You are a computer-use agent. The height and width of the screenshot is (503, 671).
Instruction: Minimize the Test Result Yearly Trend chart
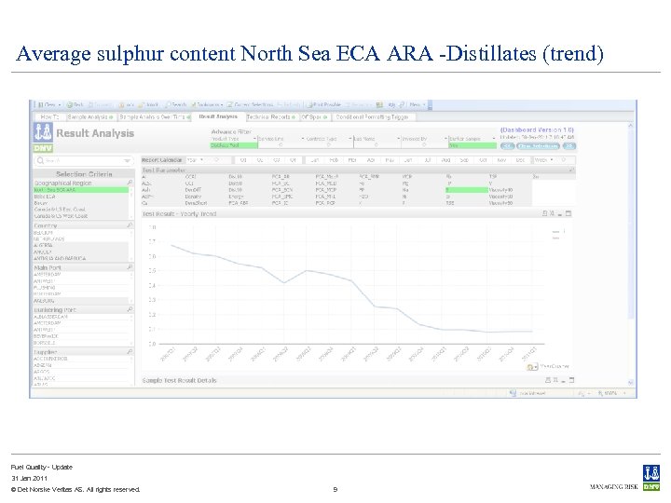click(x=560, y=214)
